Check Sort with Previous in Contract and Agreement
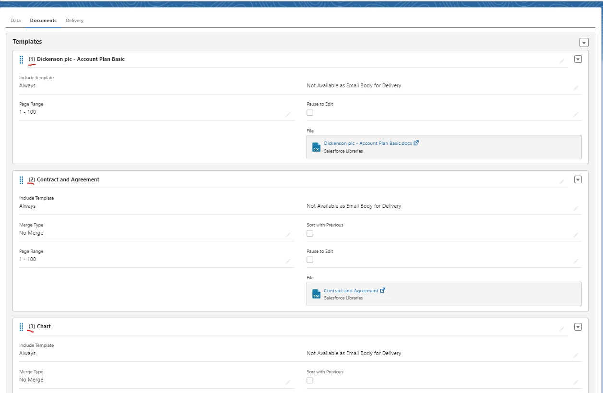 (x=310, y=233)
